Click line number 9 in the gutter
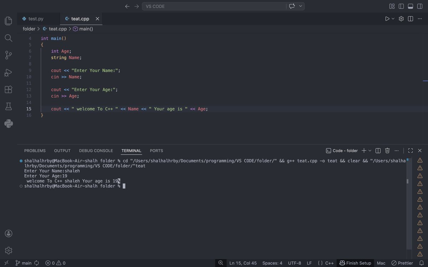 pos(30,70)
